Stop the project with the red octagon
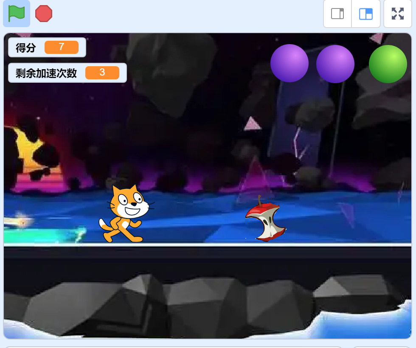Viewport: 416px width, 348px height. click(x=44, y=14)
